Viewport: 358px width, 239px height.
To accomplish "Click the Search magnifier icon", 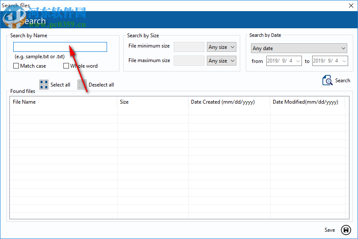I will click(328, 81).
